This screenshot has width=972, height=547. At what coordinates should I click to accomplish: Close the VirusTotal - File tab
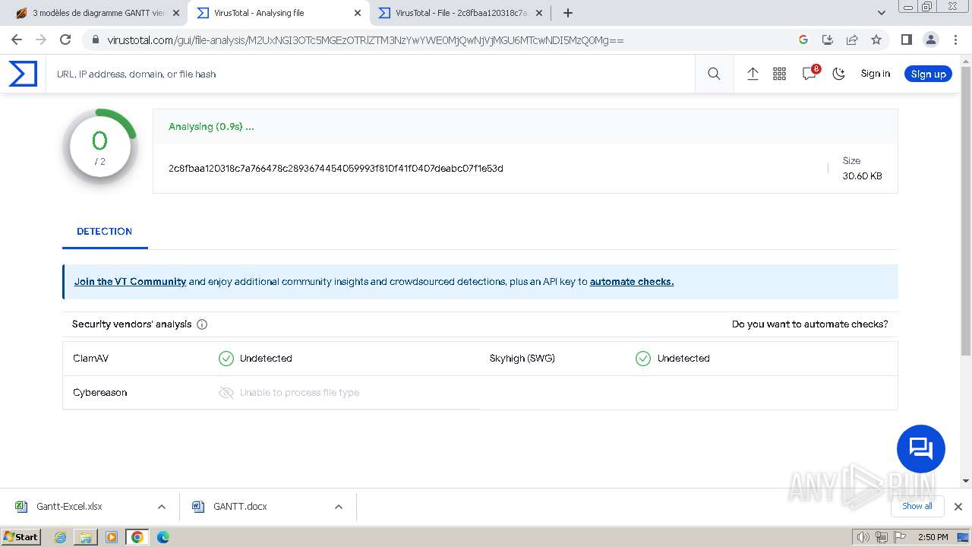[539, 13]
